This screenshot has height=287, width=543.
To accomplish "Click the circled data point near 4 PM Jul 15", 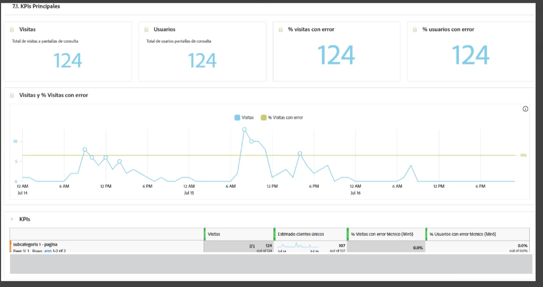I will point(300,154).
